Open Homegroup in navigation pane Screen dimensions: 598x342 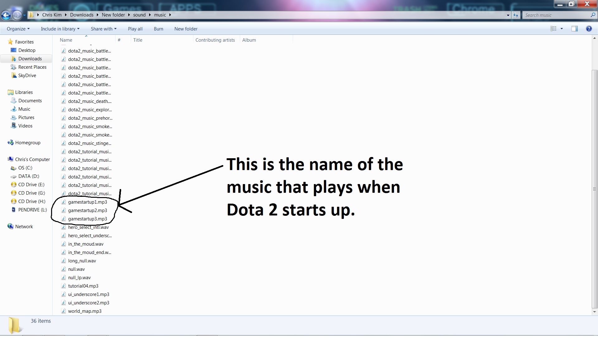[27, 143]
